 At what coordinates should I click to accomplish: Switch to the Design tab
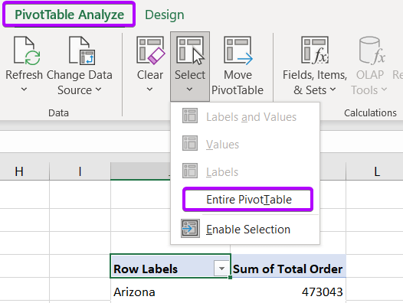pos(165,15)
